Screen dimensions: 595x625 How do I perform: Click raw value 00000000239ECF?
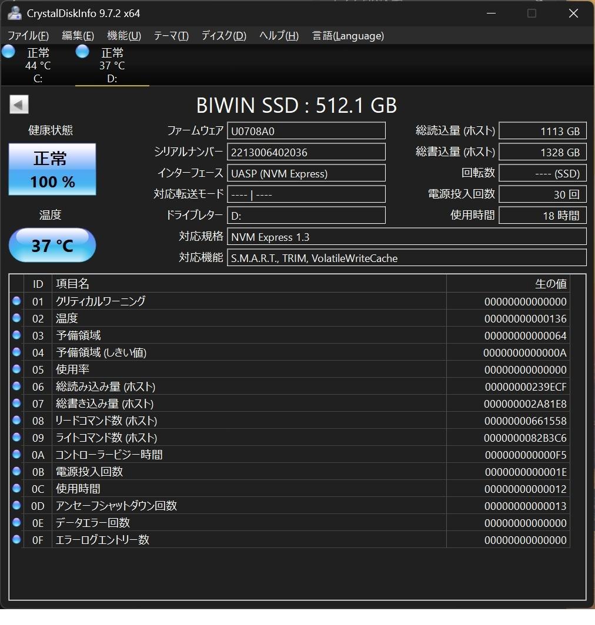click(x=526, y=387)
